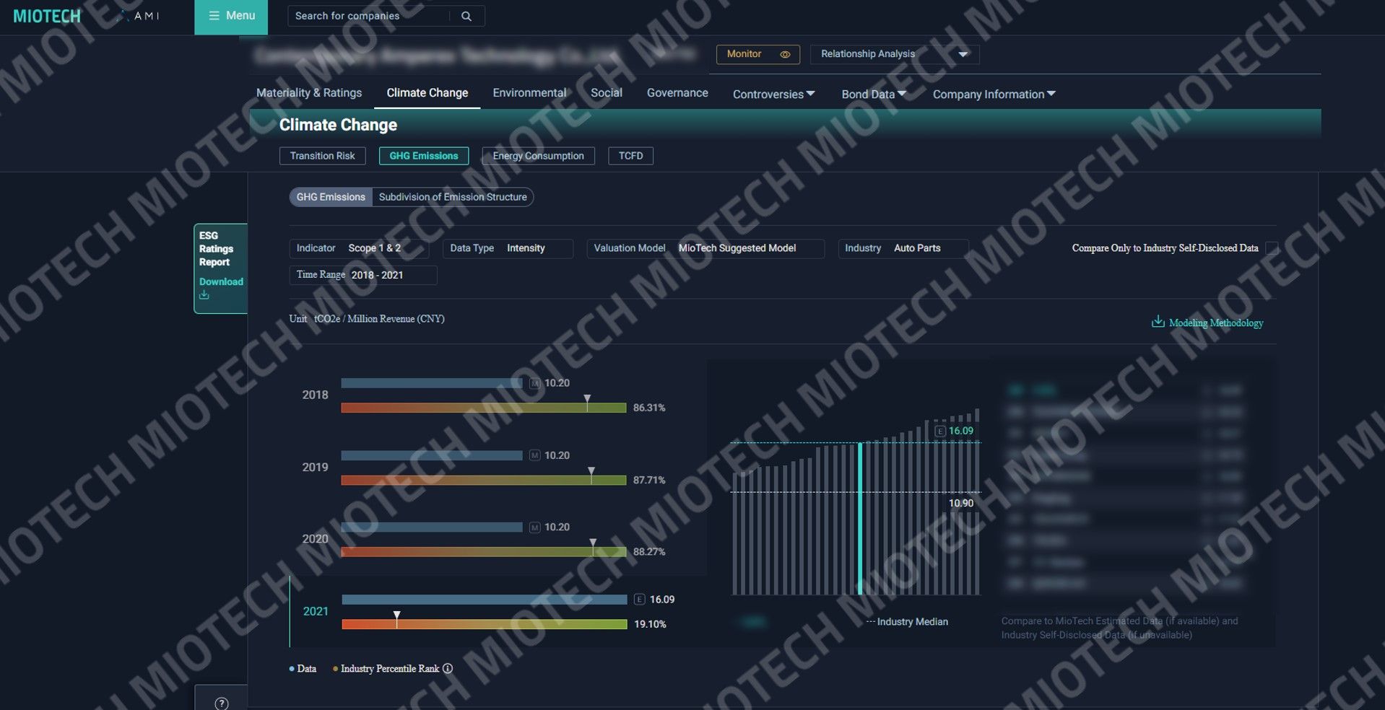Click the Industry Percentile Rank info icon
Screen dimensions: 1385x710
tap(448, 669)
